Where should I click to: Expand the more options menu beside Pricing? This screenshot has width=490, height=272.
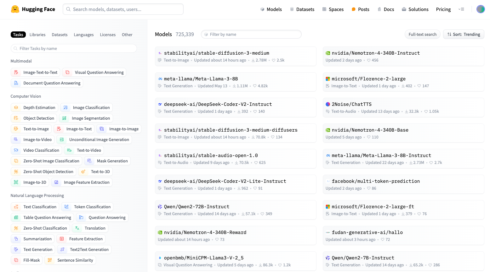[461, 9]
